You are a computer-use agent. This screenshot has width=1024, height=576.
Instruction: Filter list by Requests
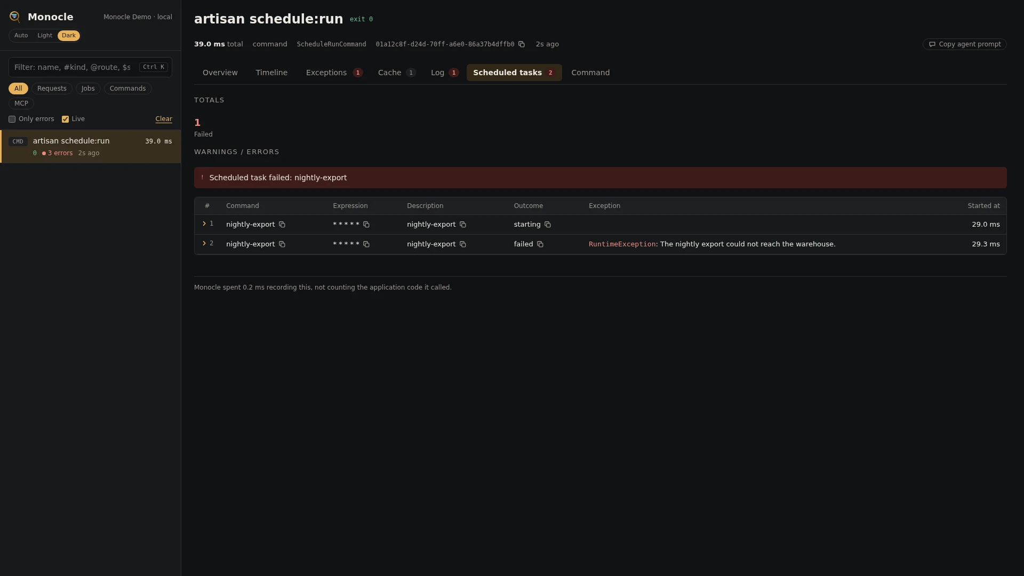click(52, 89)
